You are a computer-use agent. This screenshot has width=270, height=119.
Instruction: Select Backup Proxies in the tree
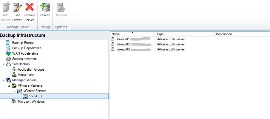coord(23,43)
